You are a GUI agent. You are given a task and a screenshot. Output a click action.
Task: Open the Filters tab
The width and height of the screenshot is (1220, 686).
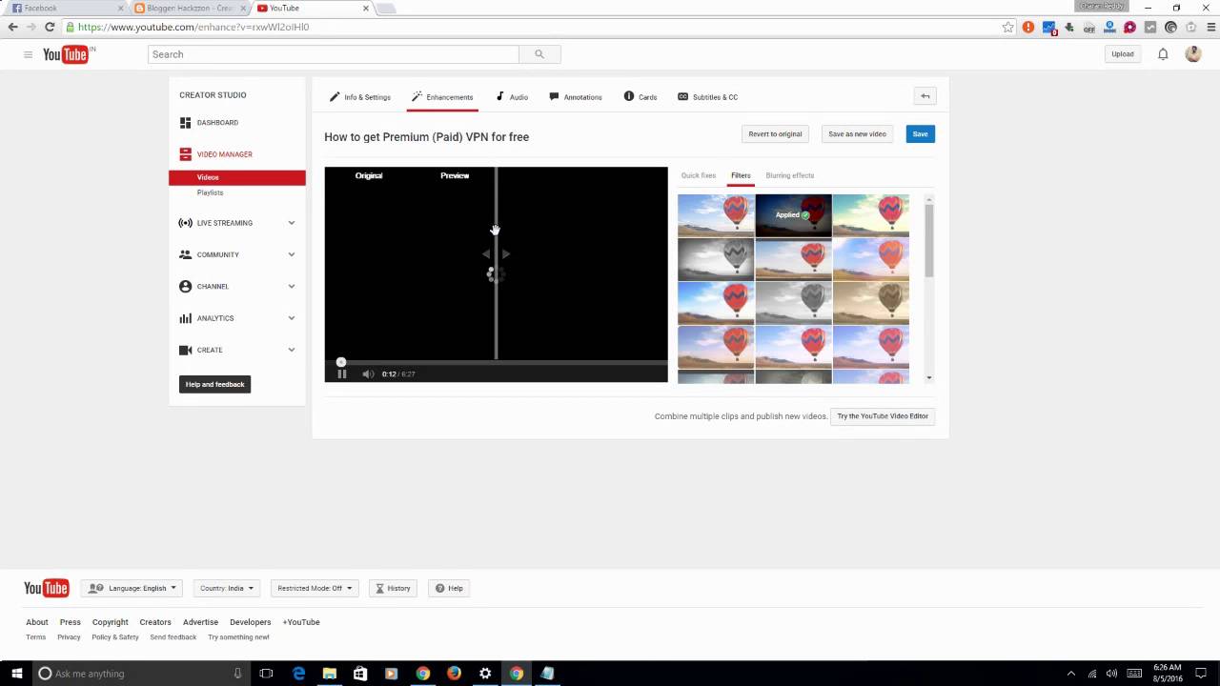(x=741, y=175)
